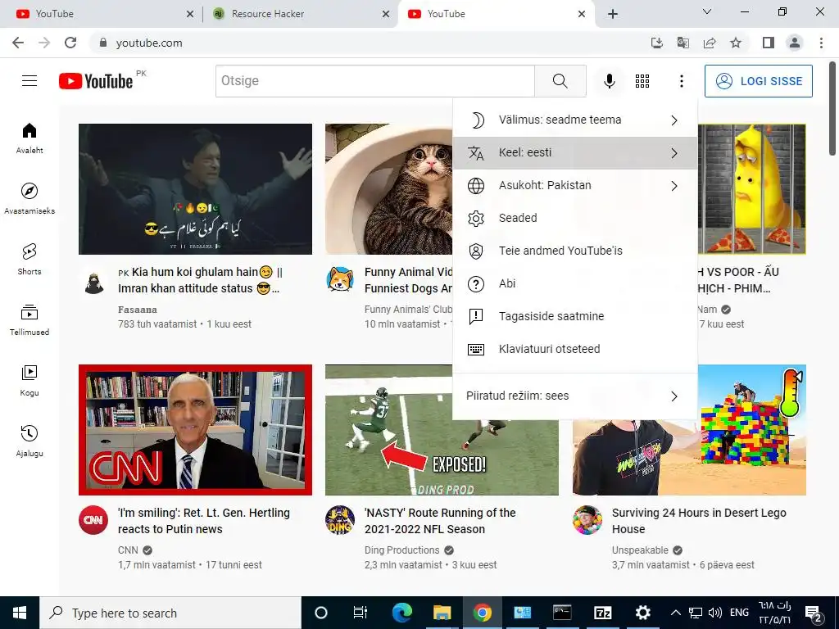Click the share page icon
The width and height of the screenshot is (839, 629).
coord(710,43)
